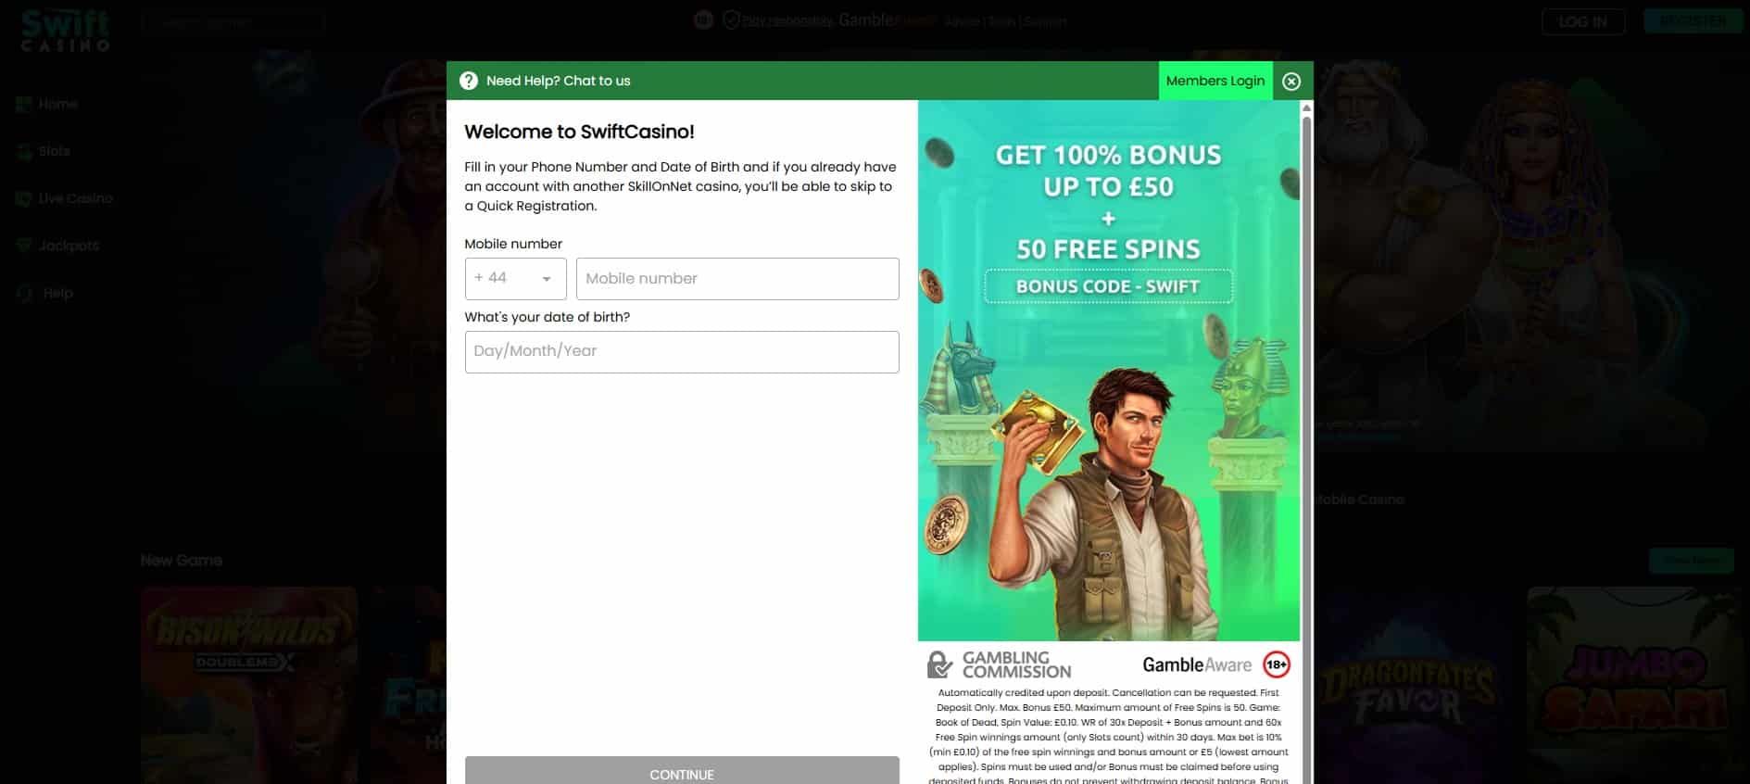1750x784 pixels.
Task: Switch to Members Login
Action: coord(1215,82)
